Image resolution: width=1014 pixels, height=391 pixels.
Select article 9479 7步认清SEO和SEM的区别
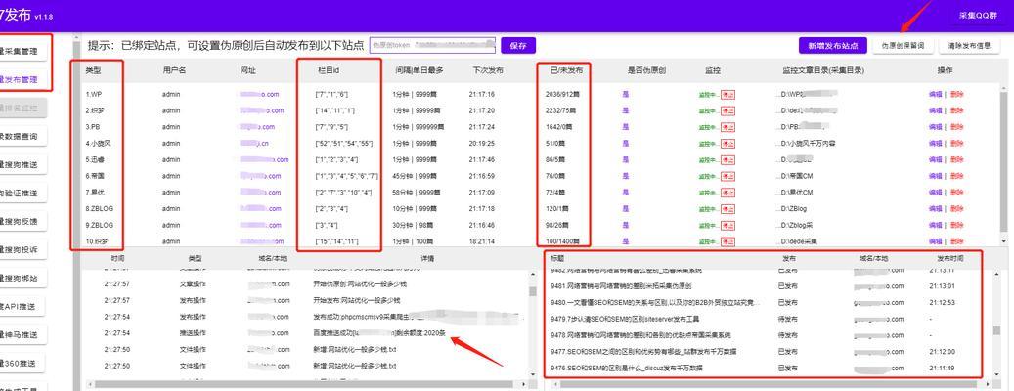pos(625,319)
